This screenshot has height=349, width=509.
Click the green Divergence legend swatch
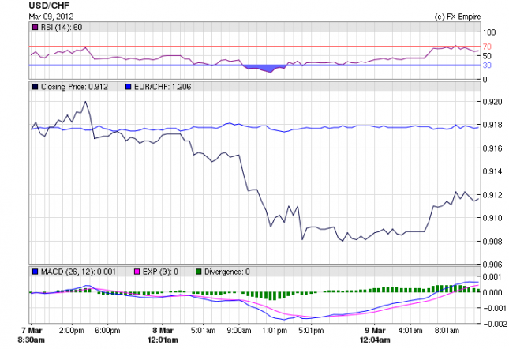(x=199, y=272)
